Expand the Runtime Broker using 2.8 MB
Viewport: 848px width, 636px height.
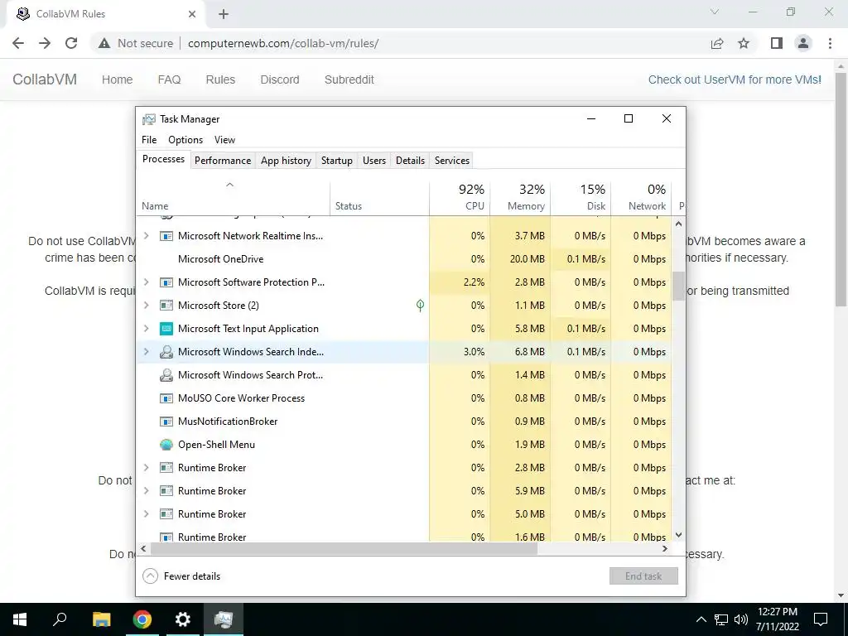click(x=146, y=468)
